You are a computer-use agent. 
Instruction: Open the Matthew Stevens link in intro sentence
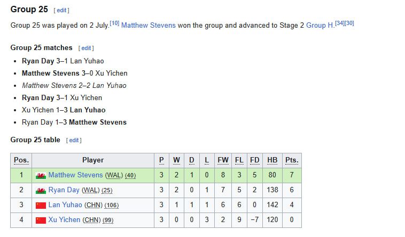tap(148, 25)
